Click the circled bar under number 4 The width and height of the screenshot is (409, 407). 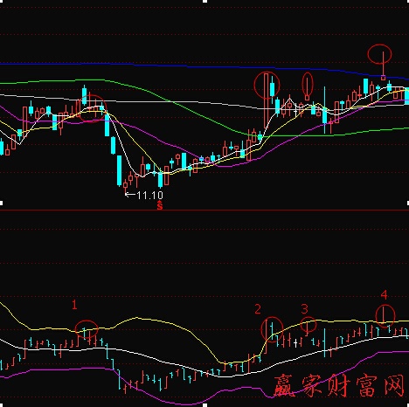[x=385, y=316]
